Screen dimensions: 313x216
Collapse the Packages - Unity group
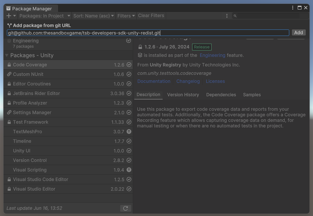(x=7, y=55)
